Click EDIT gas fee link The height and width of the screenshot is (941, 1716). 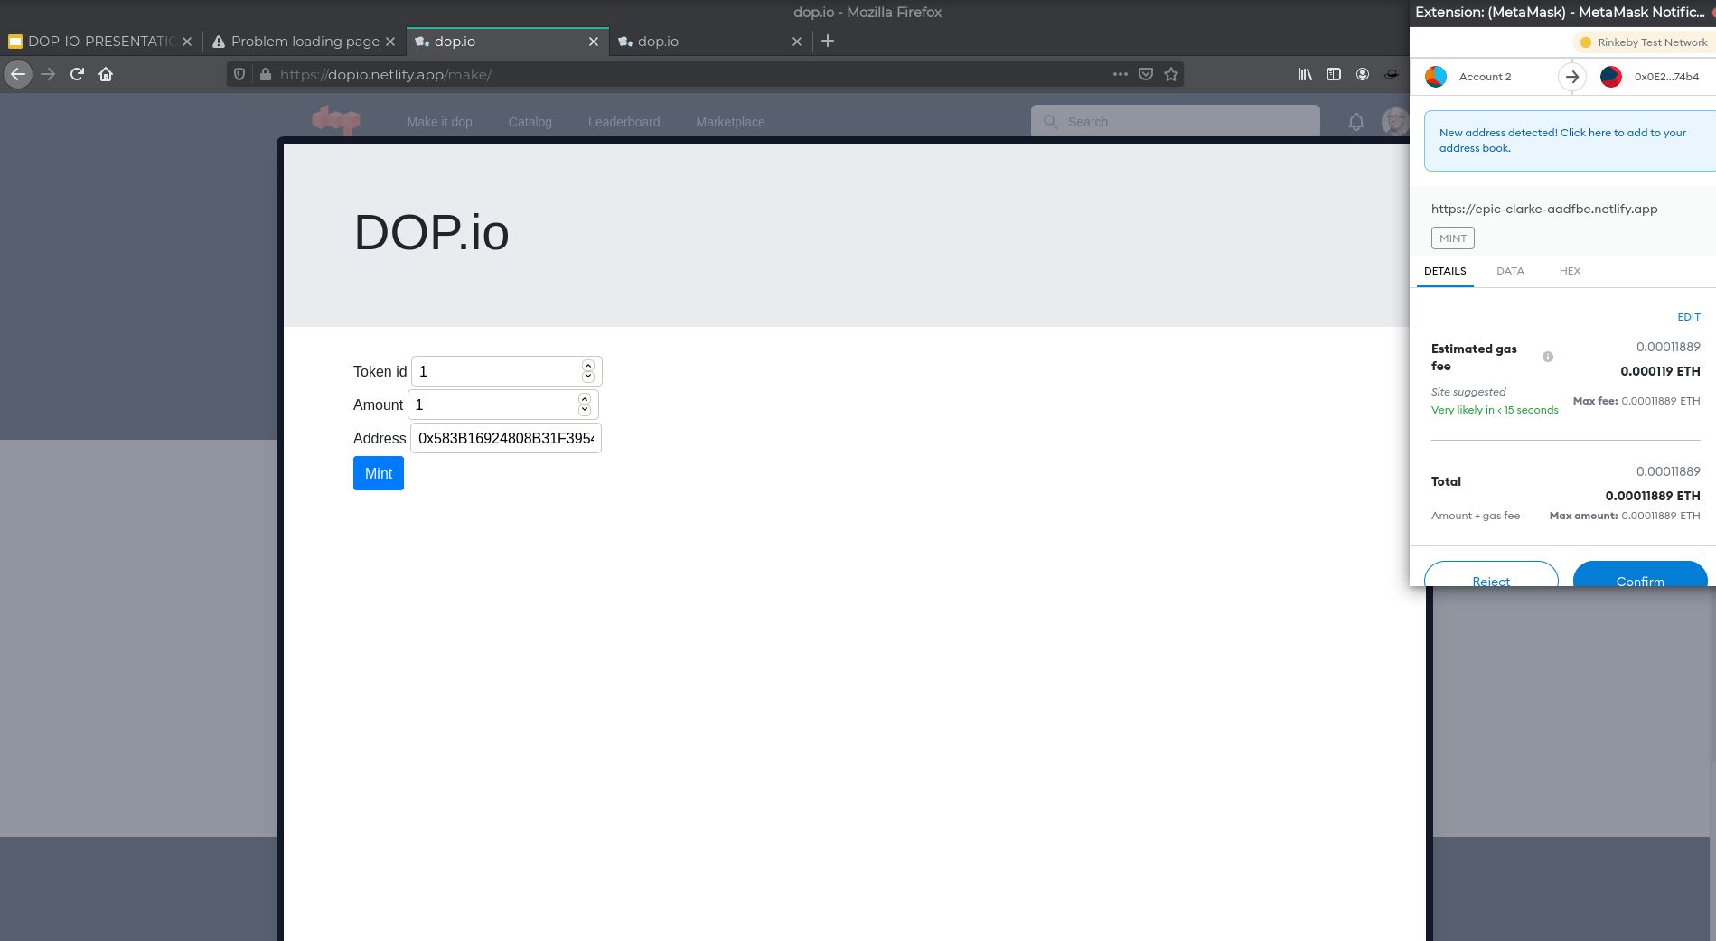1688,317
